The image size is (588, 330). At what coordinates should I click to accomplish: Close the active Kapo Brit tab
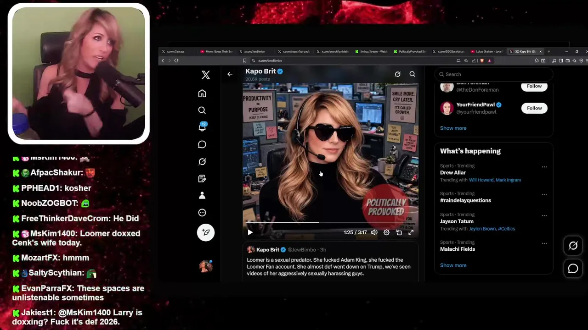pyautogui.click(x=541, y=51)
